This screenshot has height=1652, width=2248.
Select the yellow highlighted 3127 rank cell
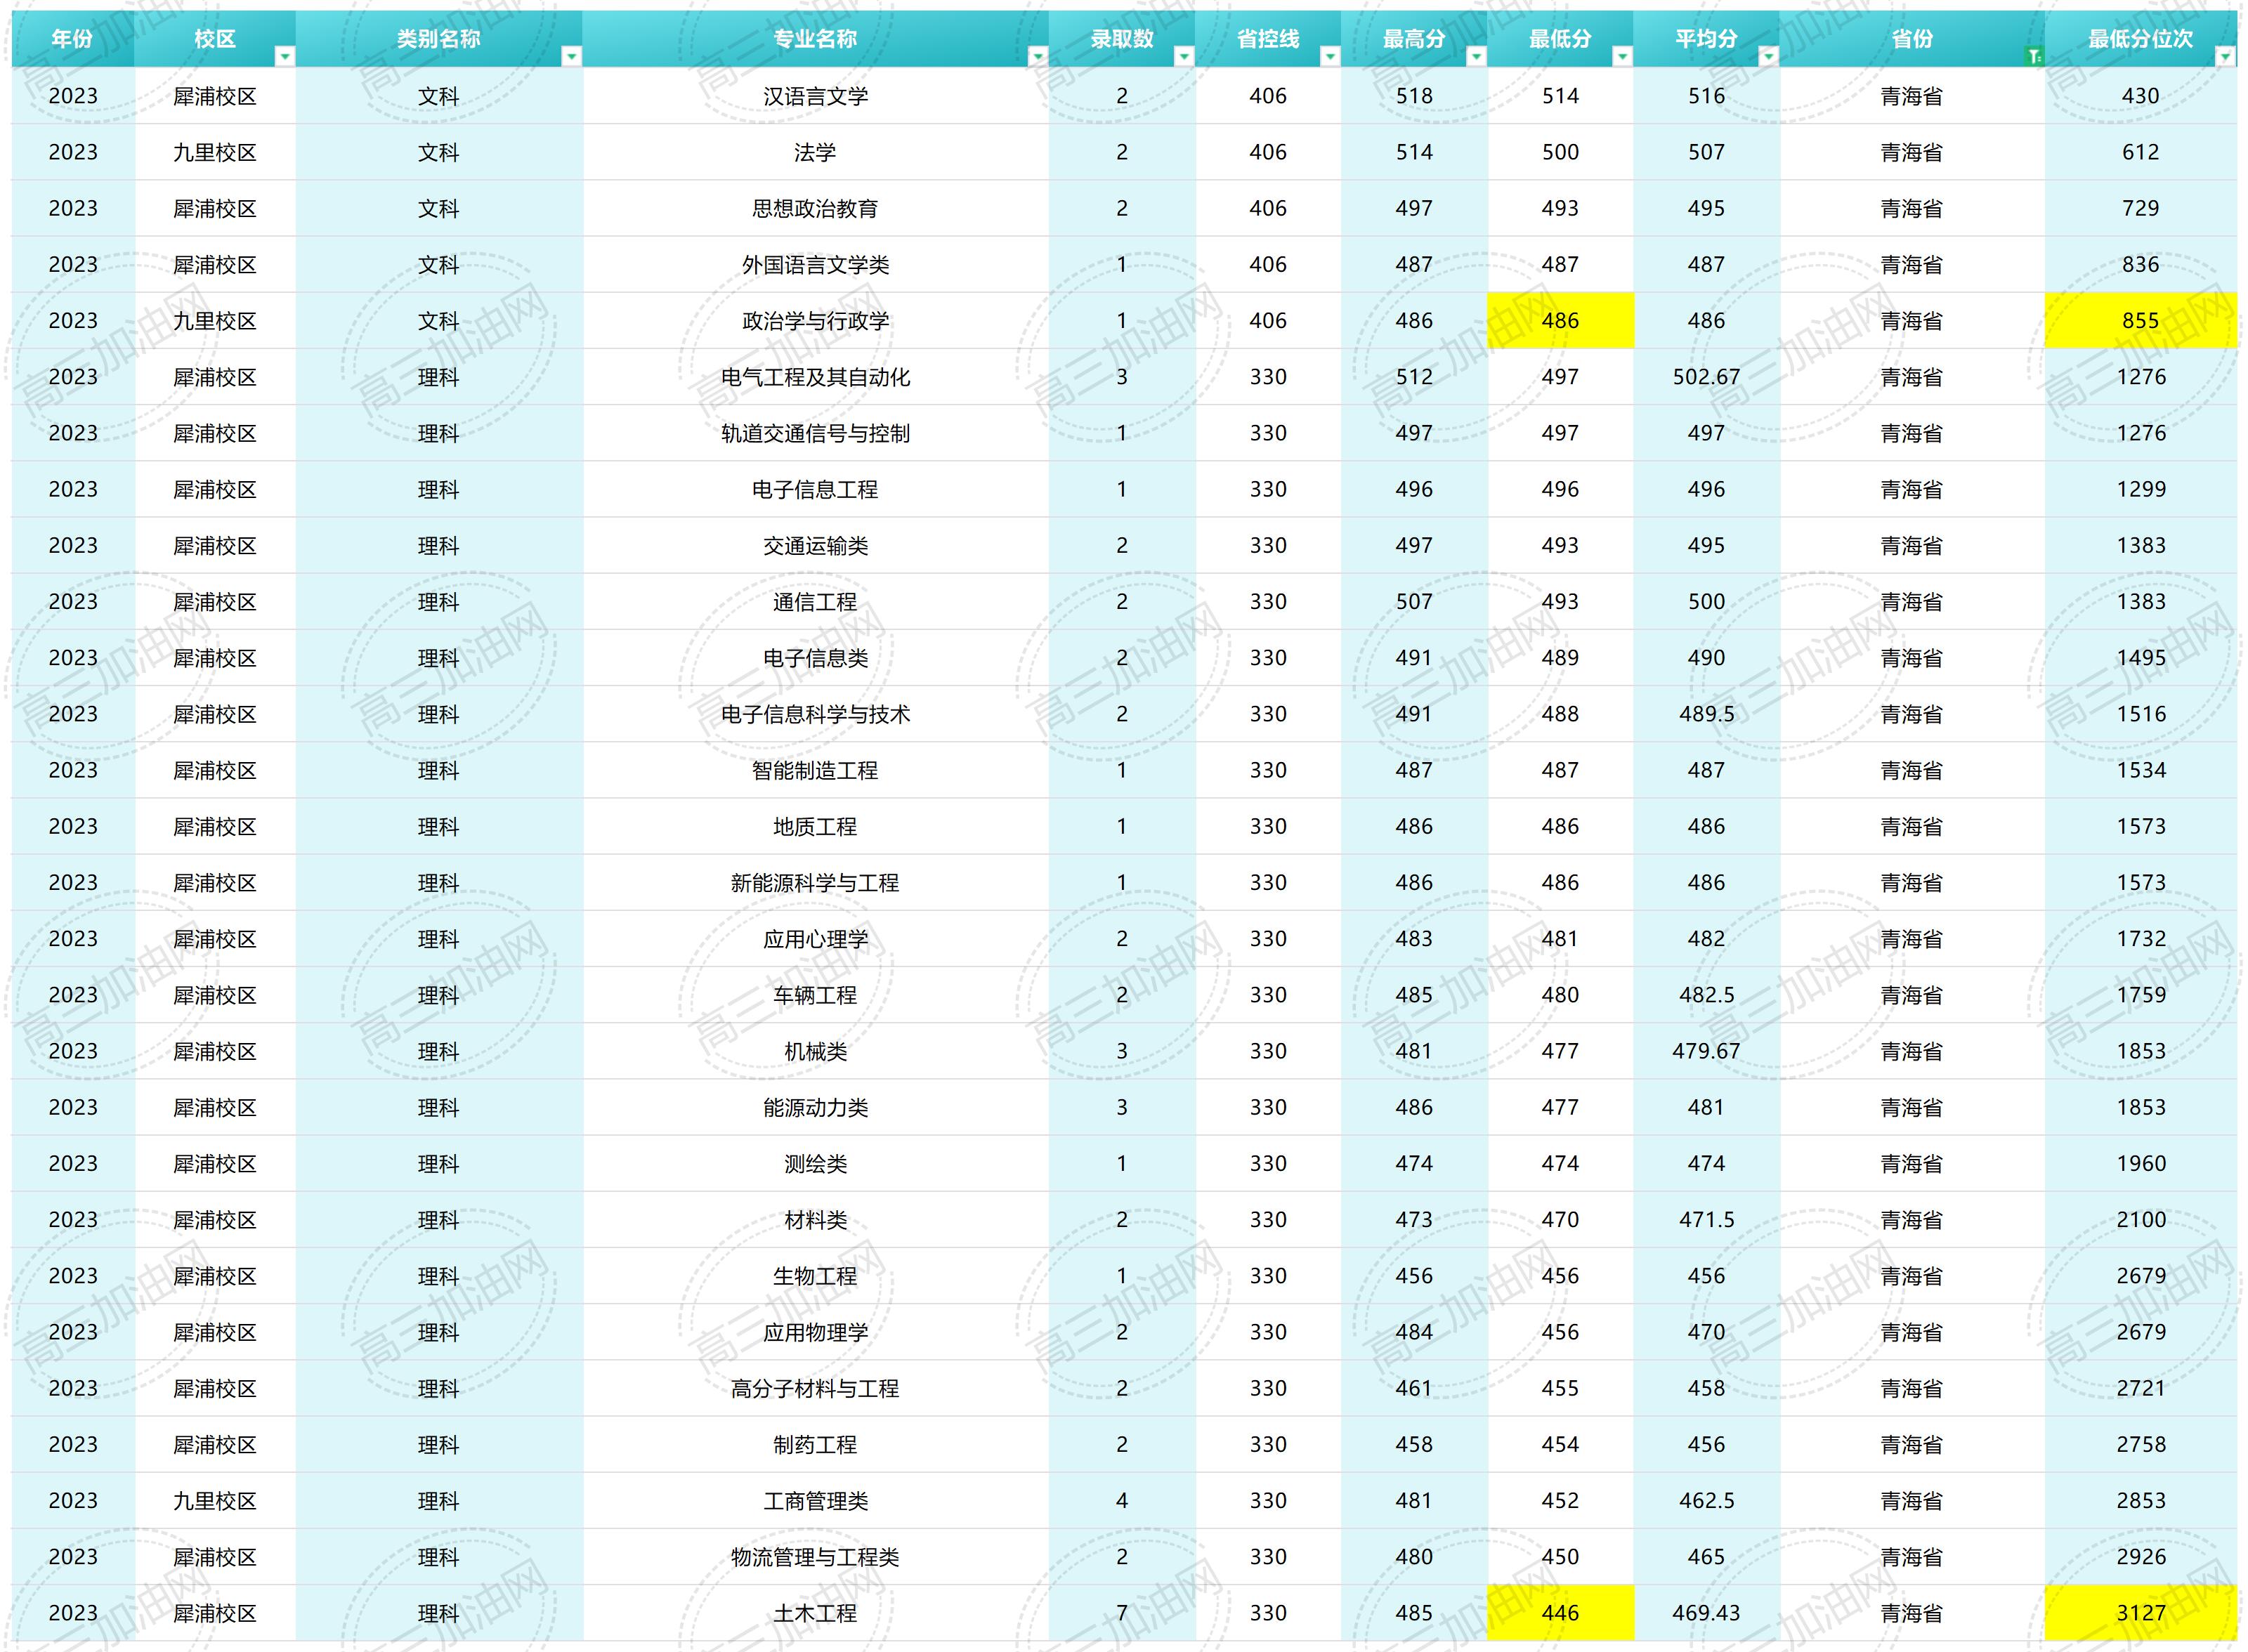tap(2141, 1613)
